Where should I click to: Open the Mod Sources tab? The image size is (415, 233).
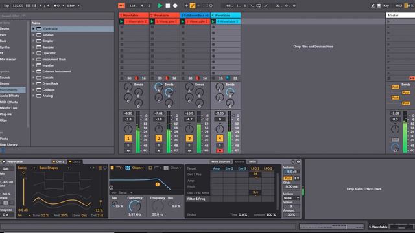(x=220, y=161)
